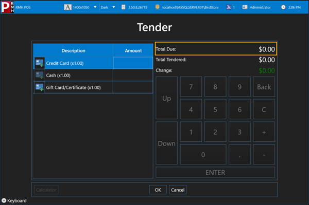Viewport: 309px width, 205px height.
Task: Click the Credit Card tender add icon
Action: tap(40, 63)
